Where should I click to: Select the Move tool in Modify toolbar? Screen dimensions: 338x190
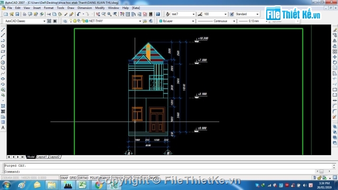tap(334, 57)
